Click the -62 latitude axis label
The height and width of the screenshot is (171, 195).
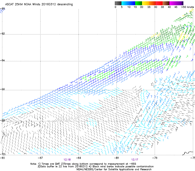(x=2, y=33)
